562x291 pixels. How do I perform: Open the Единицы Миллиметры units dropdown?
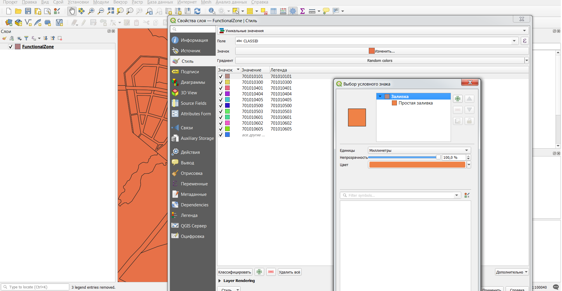419,151
